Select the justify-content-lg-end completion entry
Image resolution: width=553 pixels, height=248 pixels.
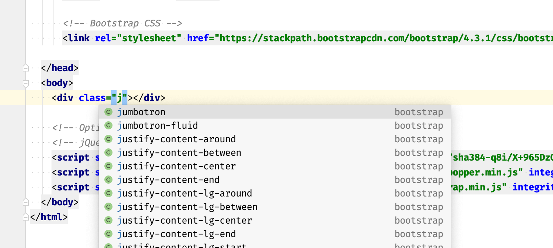point(176,234)
